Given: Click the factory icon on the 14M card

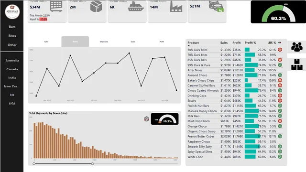Looking at the screenshot, I should (176, 6).
